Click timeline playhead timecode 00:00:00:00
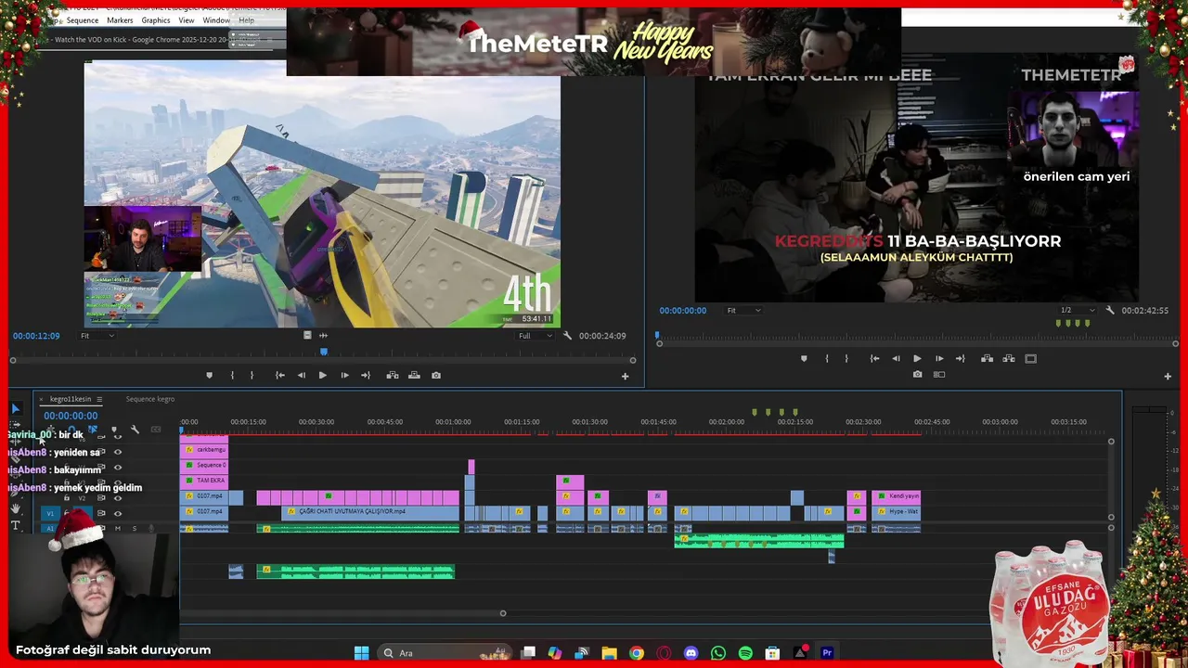The height and width of the screenshot is (668, 1188). [x=71, y=416]
